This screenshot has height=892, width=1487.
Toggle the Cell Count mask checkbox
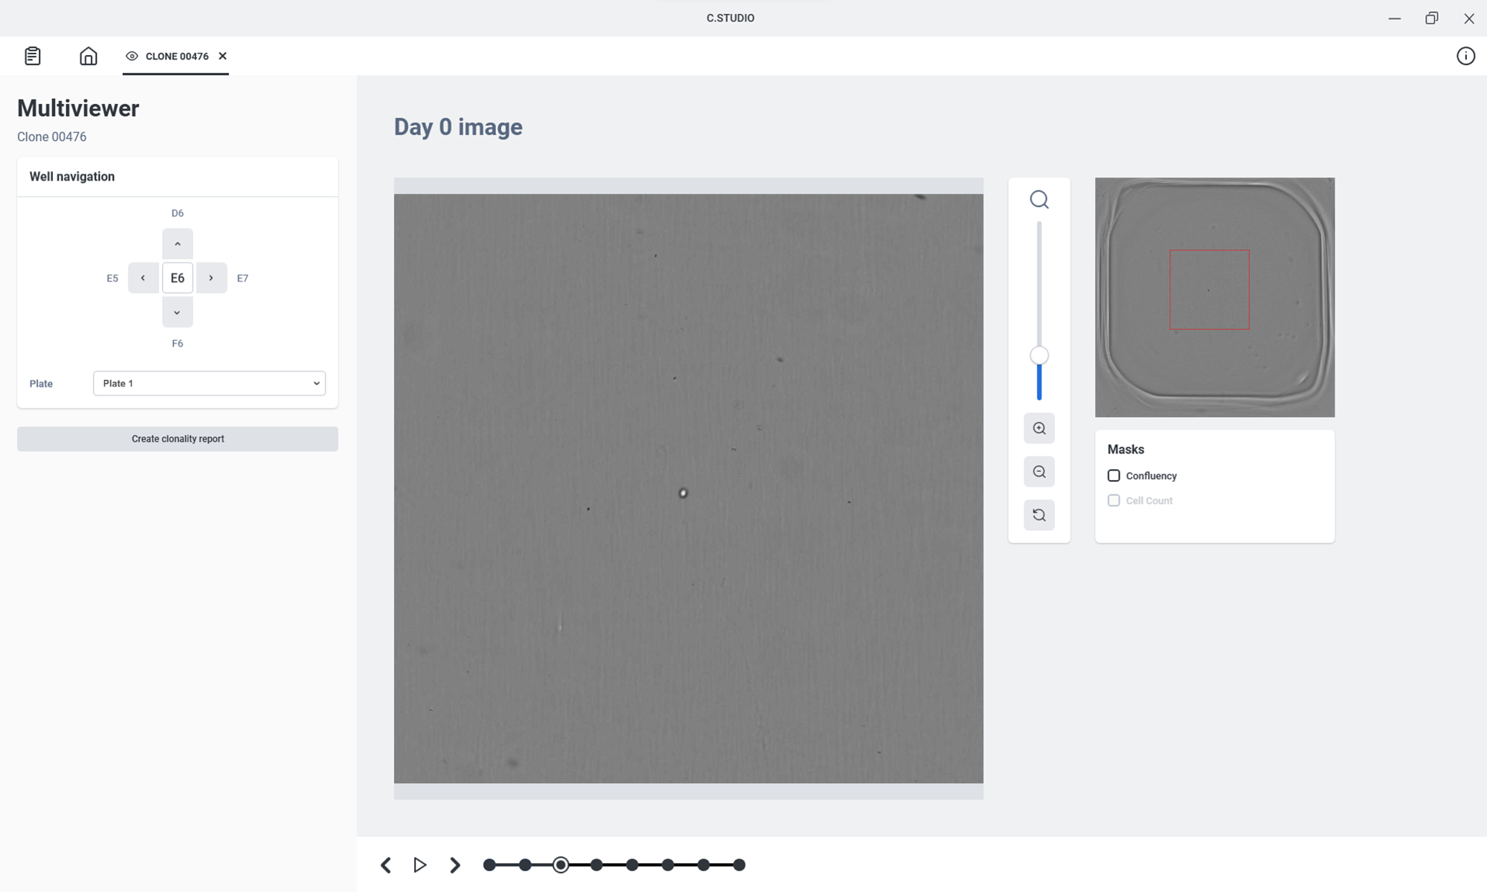click(1114, 500)
